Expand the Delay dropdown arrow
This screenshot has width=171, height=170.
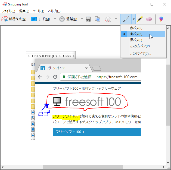(x=82, y=19)
